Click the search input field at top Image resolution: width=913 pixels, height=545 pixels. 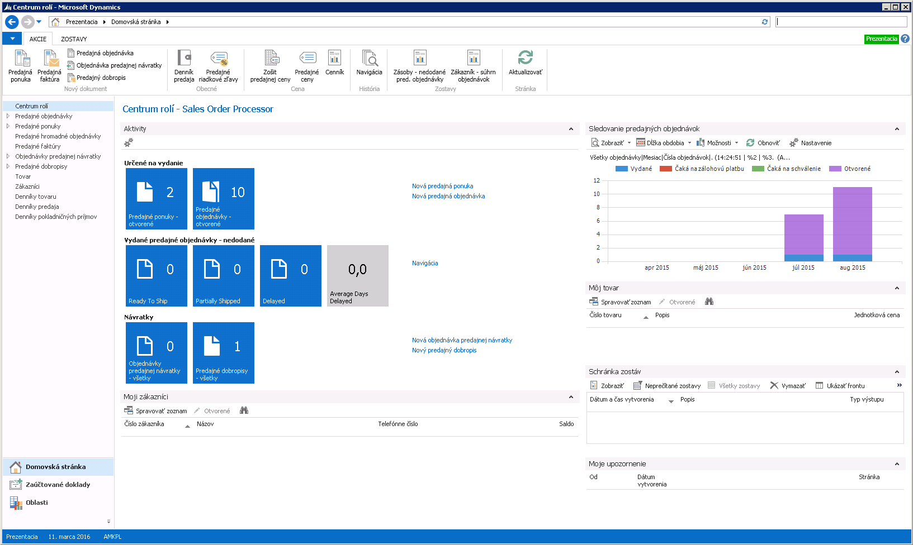tap(841, 22)
